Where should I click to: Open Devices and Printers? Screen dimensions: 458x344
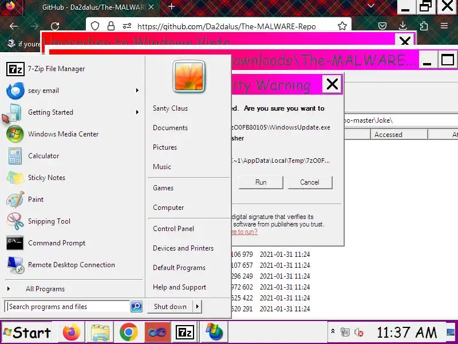click(x=183, y=248)
